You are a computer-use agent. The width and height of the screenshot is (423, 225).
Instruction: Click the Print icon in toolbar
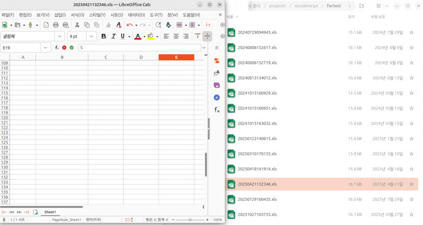[56, 25]
